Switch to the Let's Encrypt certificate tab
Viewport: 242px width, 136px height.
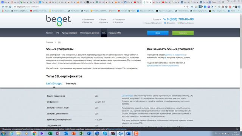tap(54, 83)
